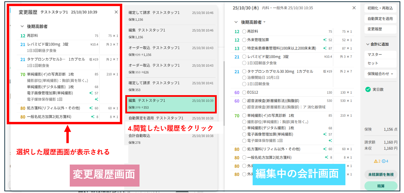
Task: Click the green check icon for 実日数
Action: point(368,89)
